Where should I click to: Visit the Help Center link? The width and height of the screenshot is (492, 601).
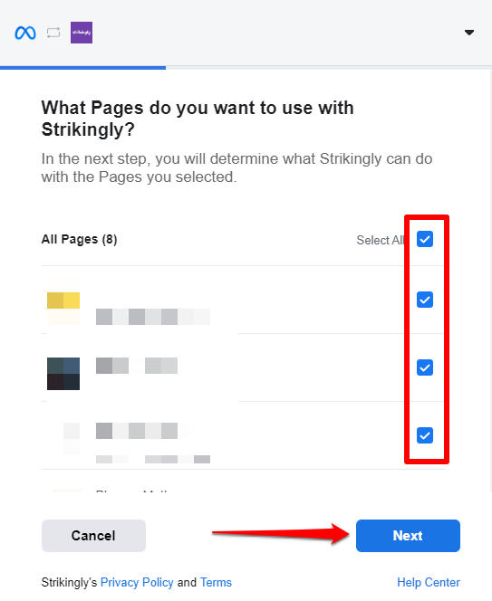click(x=429, y=582)
